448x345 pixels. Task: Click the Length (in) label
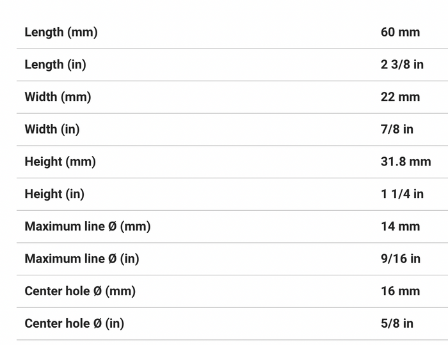55,65
